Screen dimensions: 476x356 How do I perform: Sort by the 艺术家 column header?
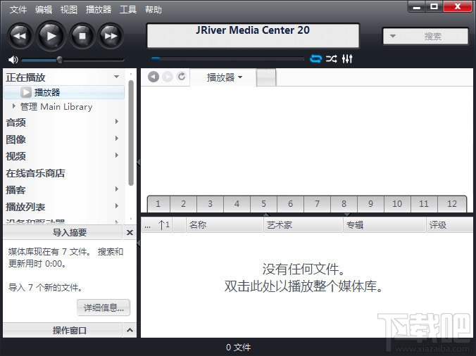click(303, 225)
